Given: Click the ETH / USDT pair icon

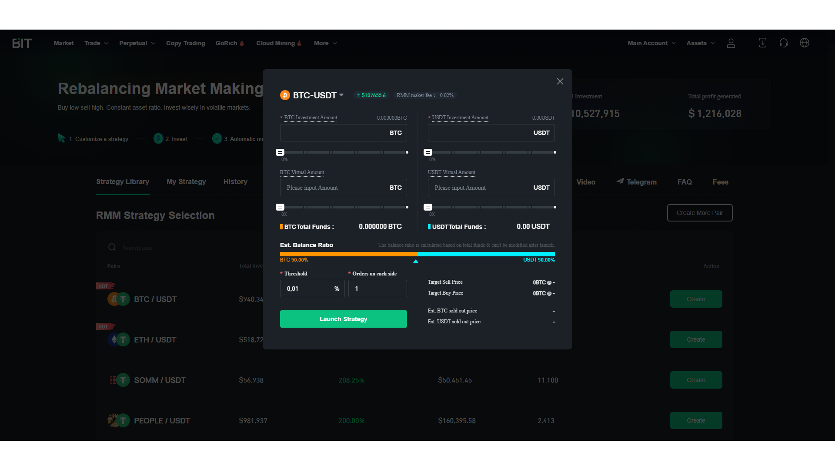Looking at the screenshot, I should coord(119,339).
